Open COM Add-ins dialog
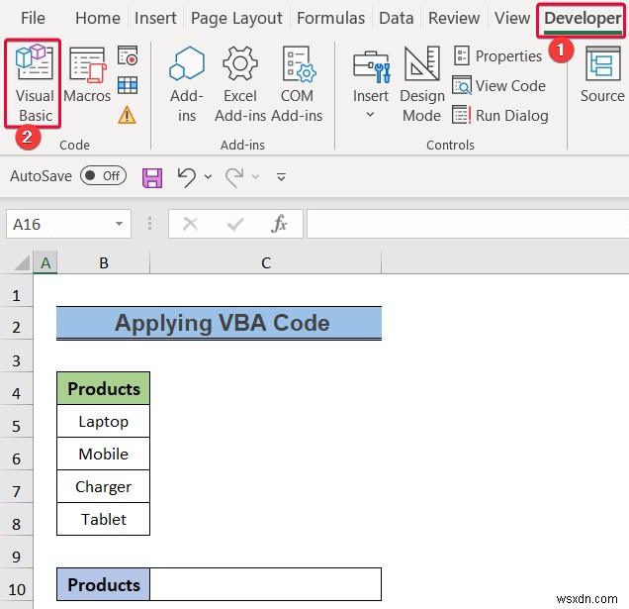The height and width of the screenshot is (609, 629). (297, 84)
